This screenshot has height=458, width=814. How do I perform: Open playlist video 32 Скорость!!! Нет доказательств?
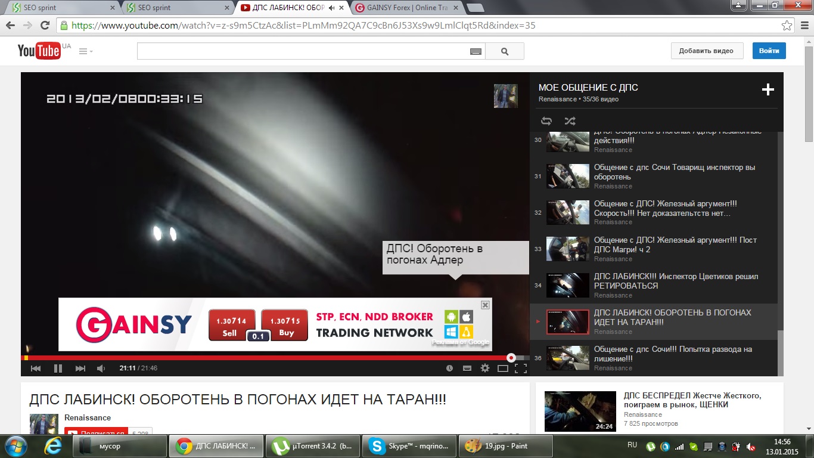tap(654, 213)
